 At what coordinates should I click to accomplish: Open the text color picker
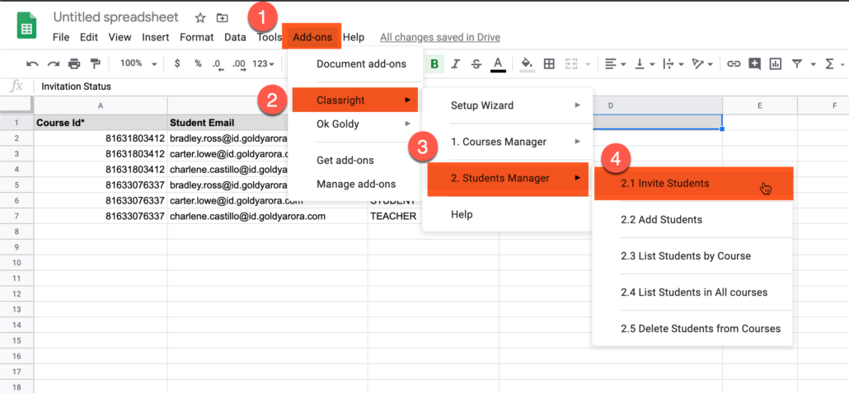point(498,64)
